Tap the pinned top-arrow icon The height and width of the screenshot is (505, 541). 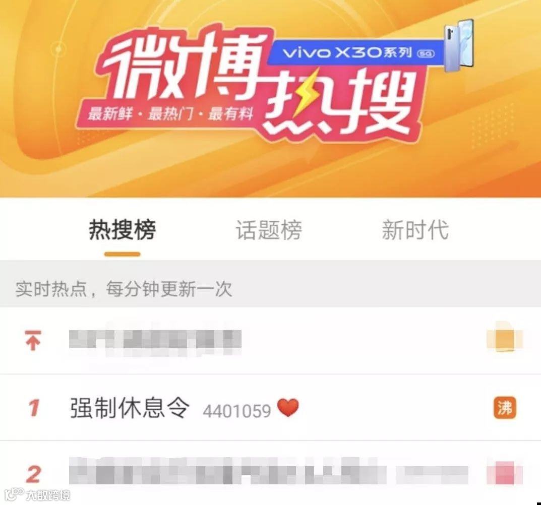click(x=33, y=340)
